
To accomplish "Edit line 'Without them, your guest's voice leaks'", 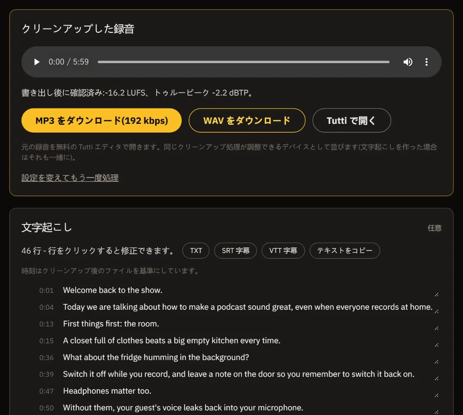I will (x=251, y=408).
